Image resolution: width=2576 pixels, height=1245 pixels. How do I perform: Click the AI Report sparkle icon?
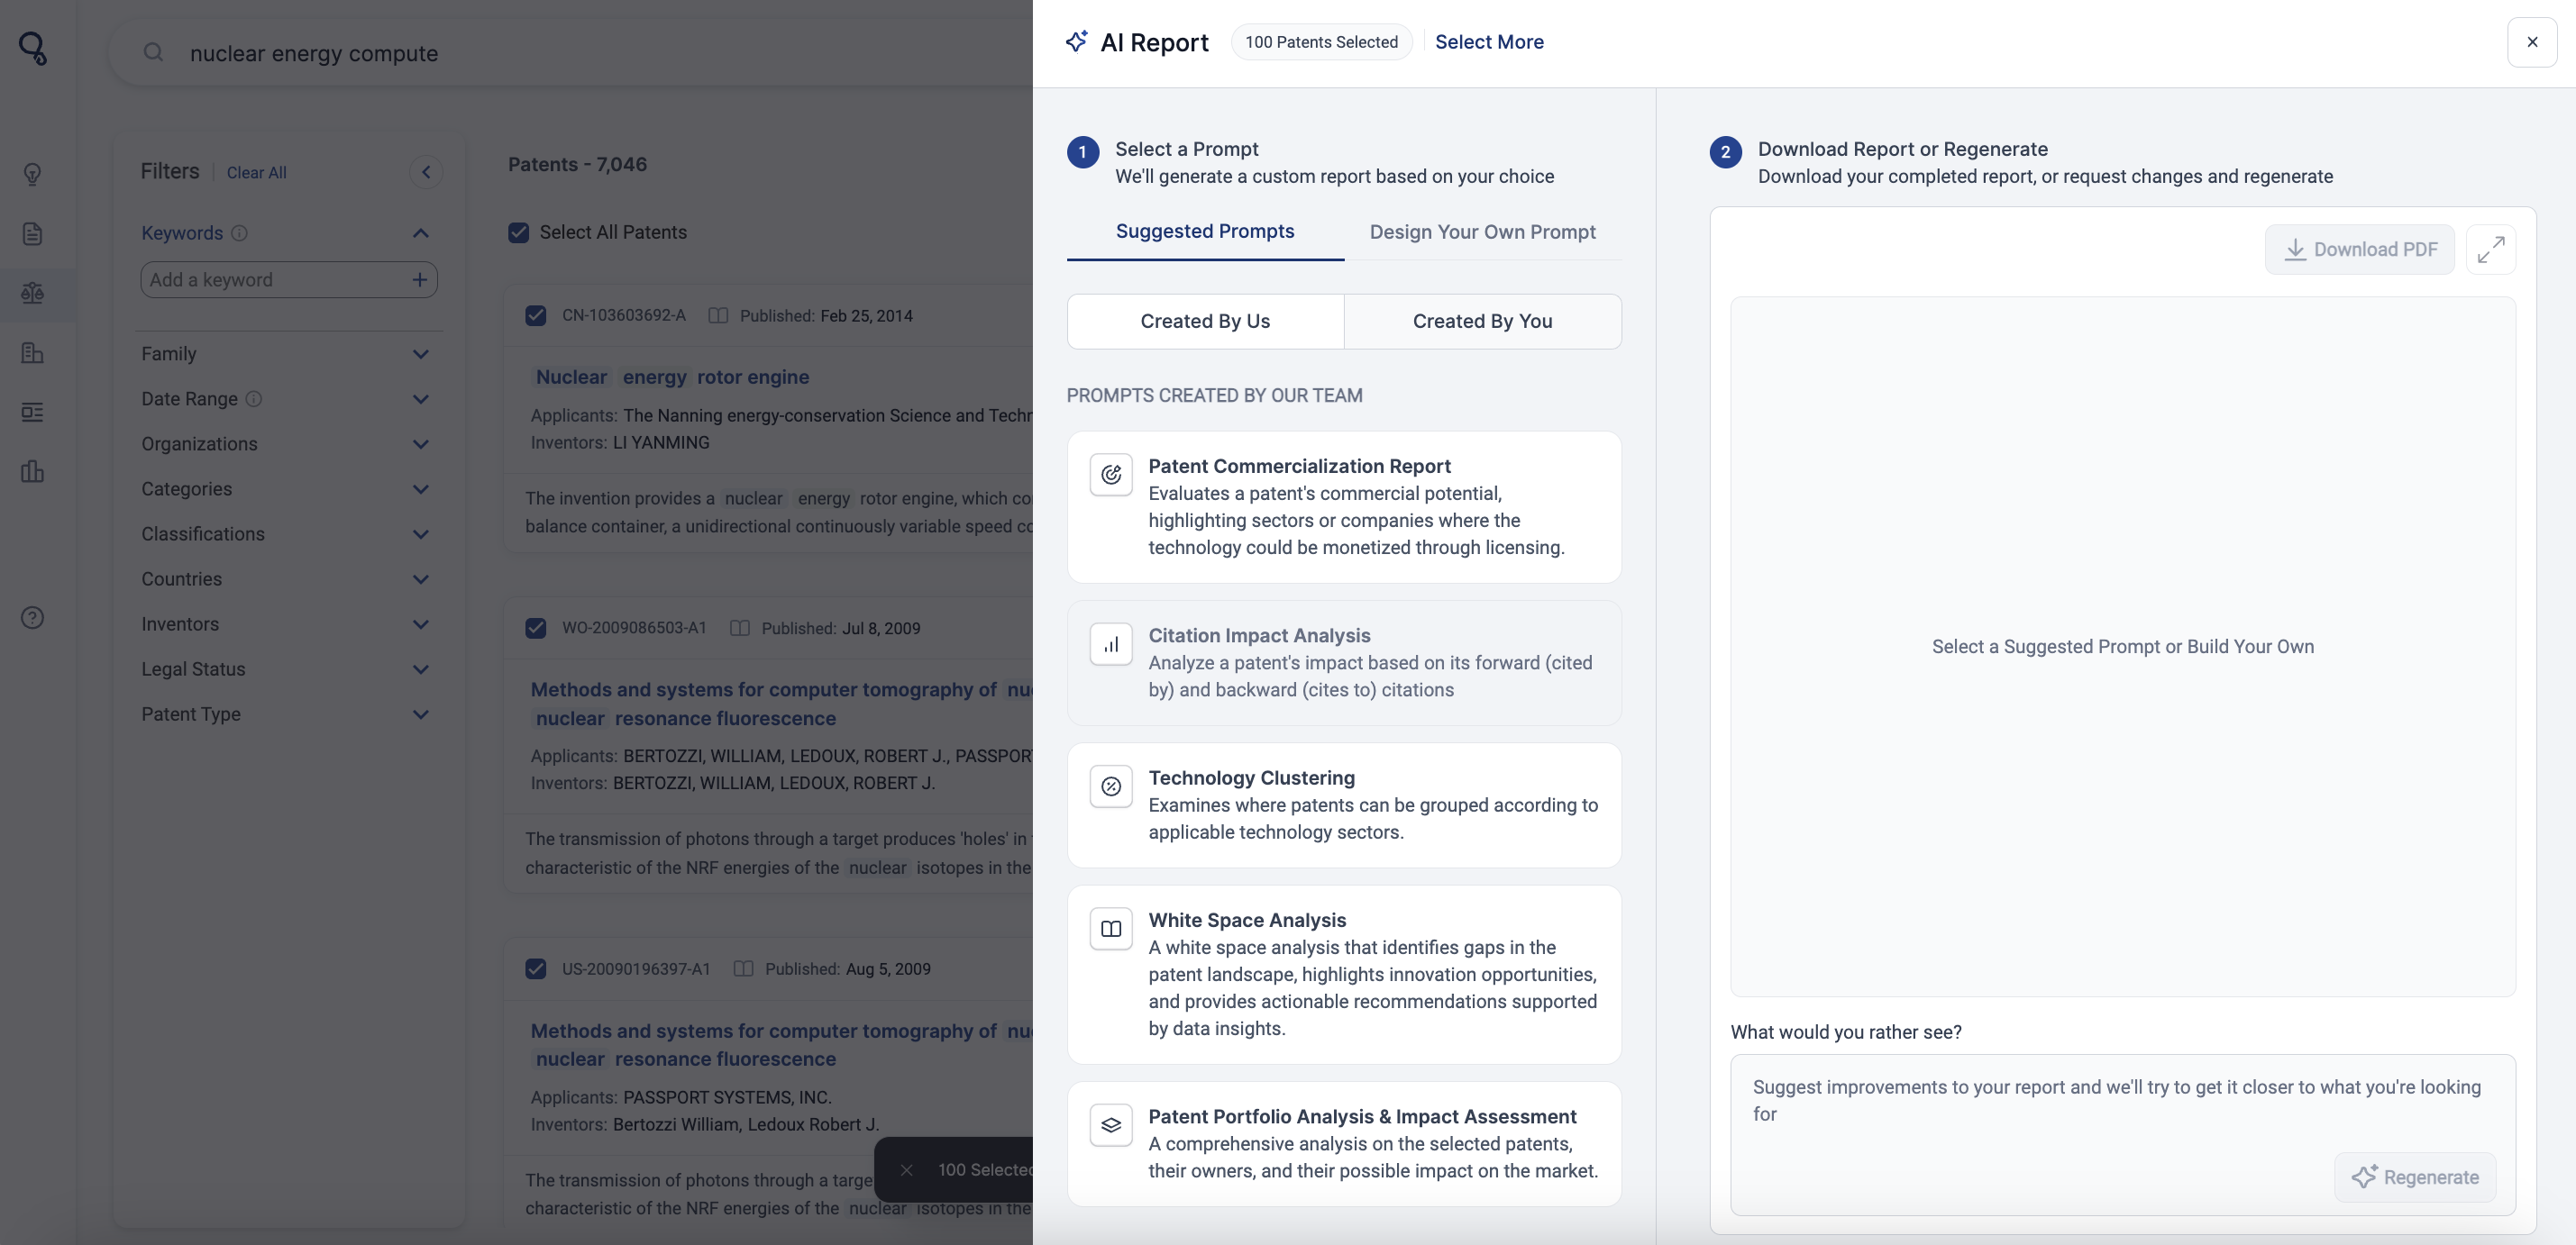pyautogui.click(x=1077, y=41)
